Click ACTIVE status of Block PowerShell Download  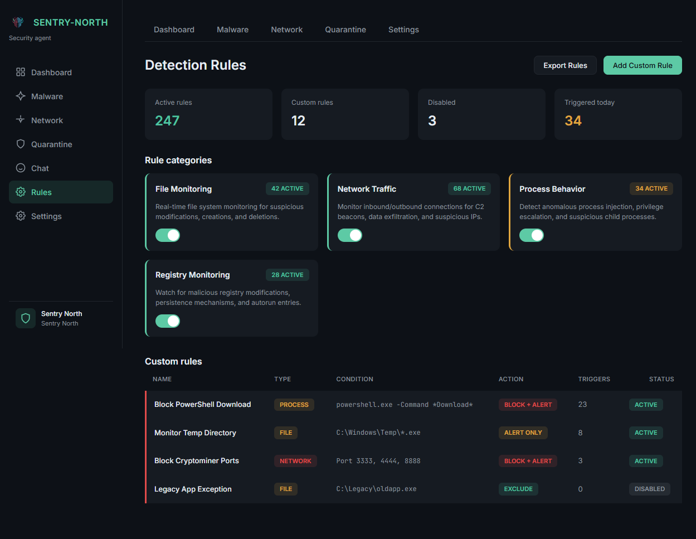646,405
